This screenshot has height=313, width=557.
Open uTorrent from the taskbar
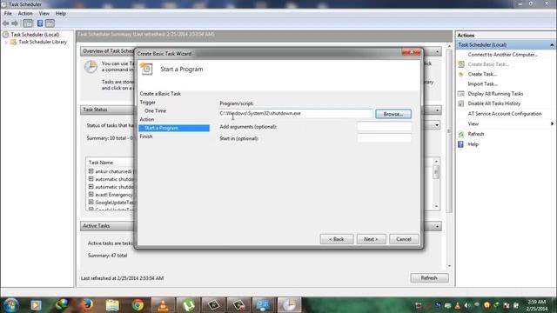[188, 305]
